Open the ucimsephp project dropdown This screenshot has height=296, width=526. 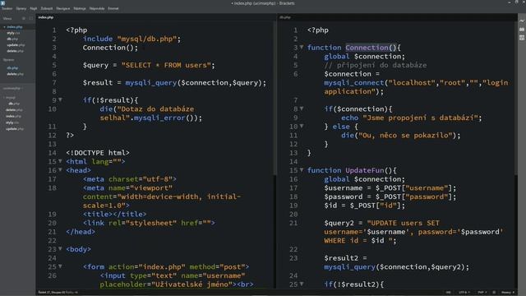click(x=13, y=88)
